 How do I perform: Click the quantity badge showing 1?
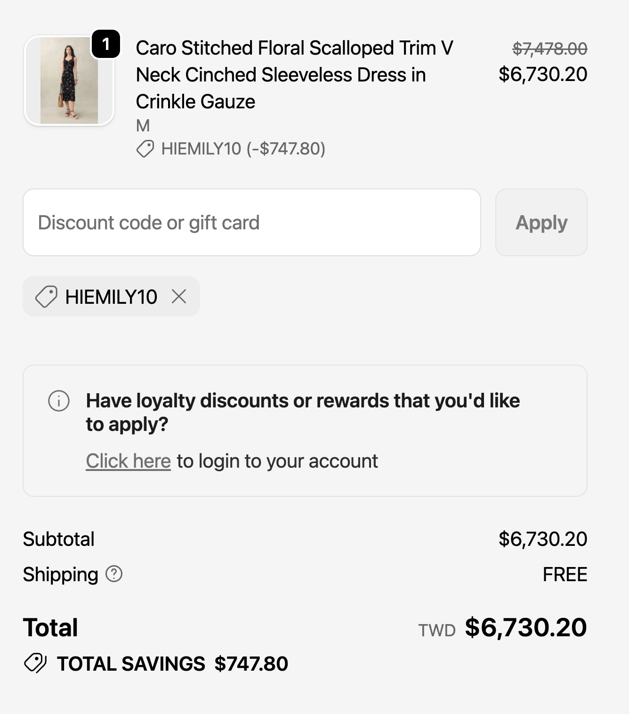tap(106, 44)
